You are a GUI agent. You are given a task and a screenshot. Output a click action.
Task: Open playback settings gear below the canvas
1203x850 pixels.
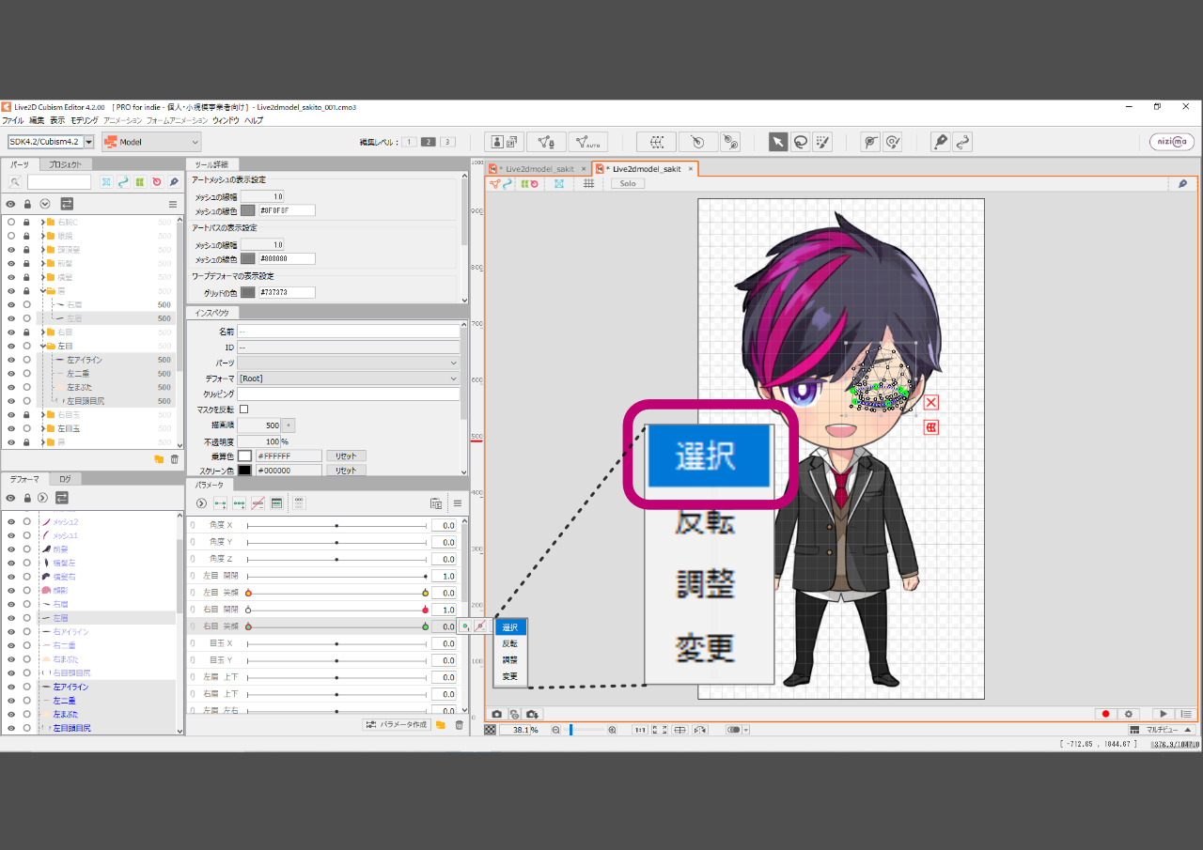pyautogui.click(x=1129, y=715)
